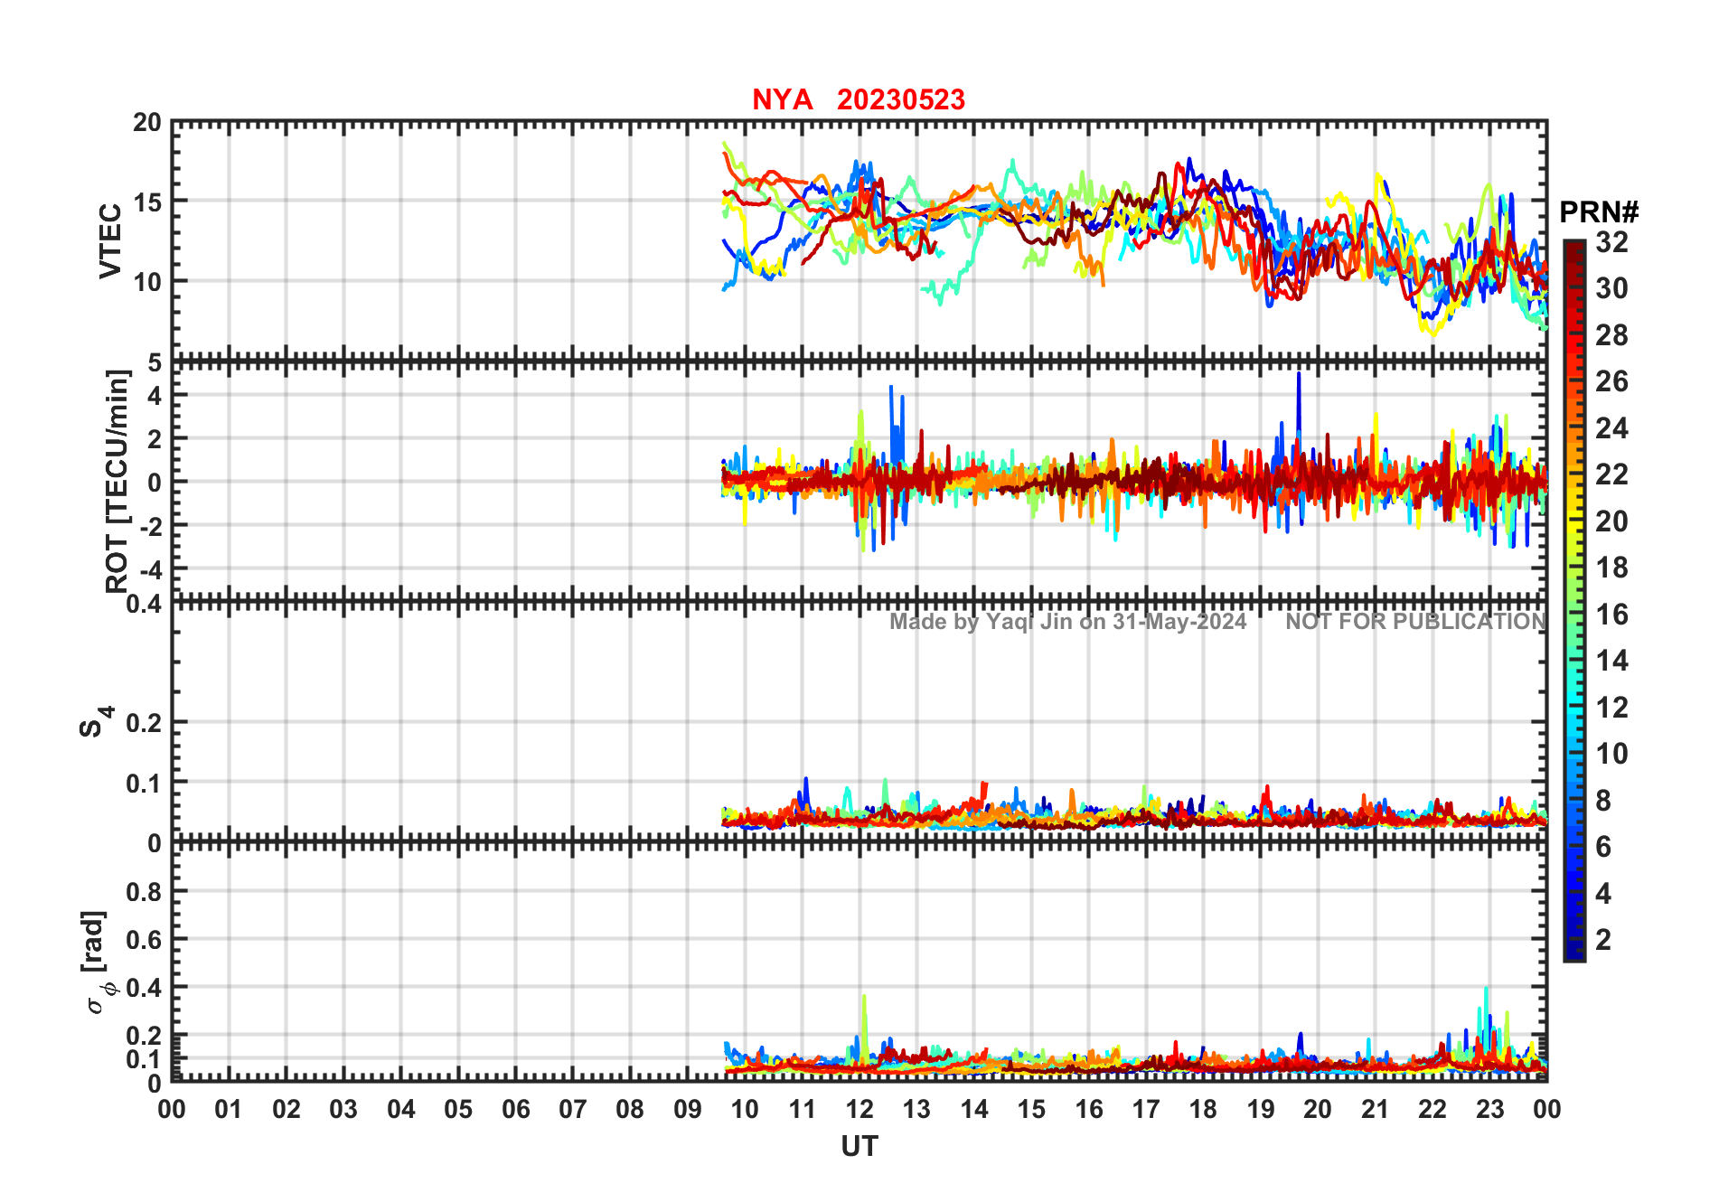Click x-axis tick label '02'
1719x1202 pixels.
pyautogui.click(x=286, y=1109)
